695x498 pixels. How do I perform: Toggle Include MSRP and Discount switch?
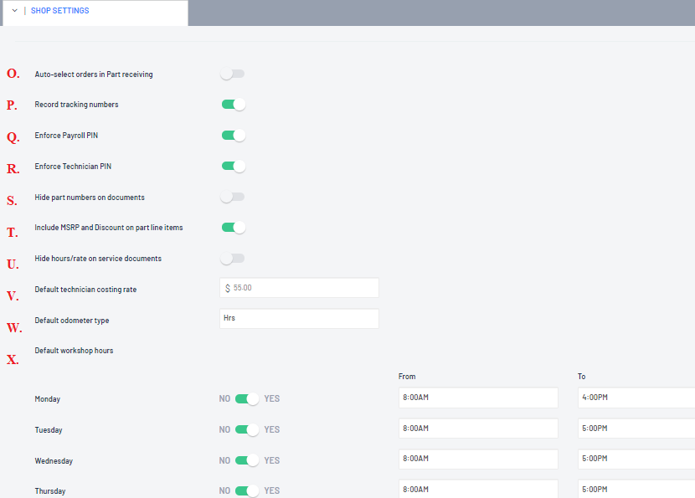(x=233, y=228)
